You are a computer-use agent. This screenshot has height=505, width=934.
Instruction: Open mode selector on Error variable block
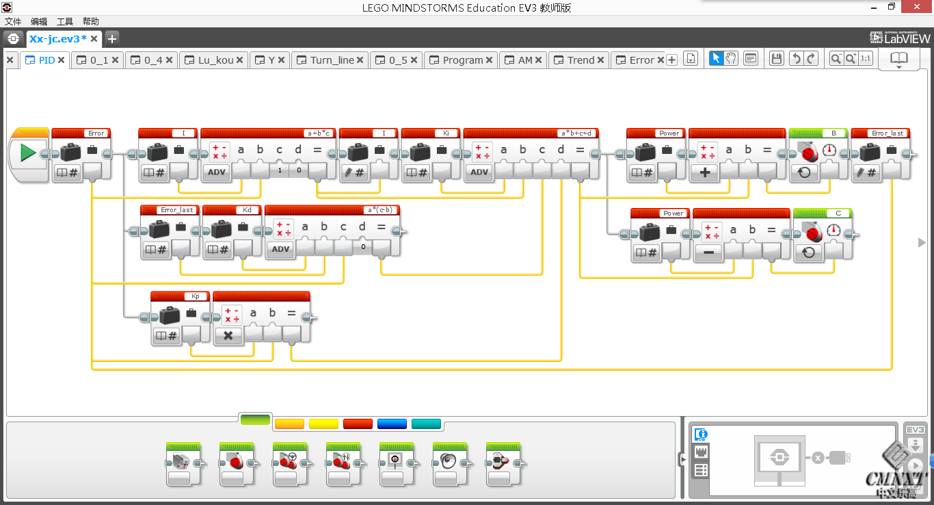click(x=68, y=172)
